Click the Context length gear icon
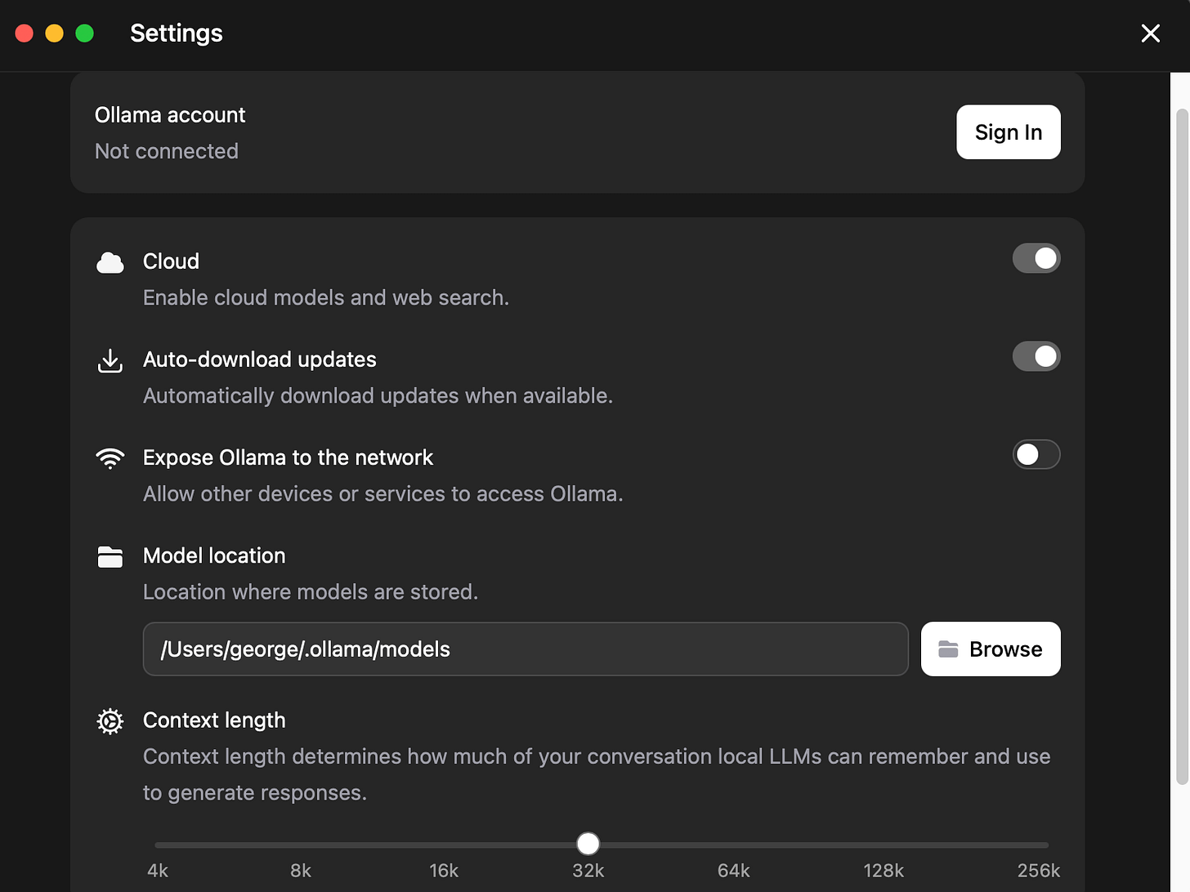 [x=110, y=721]
